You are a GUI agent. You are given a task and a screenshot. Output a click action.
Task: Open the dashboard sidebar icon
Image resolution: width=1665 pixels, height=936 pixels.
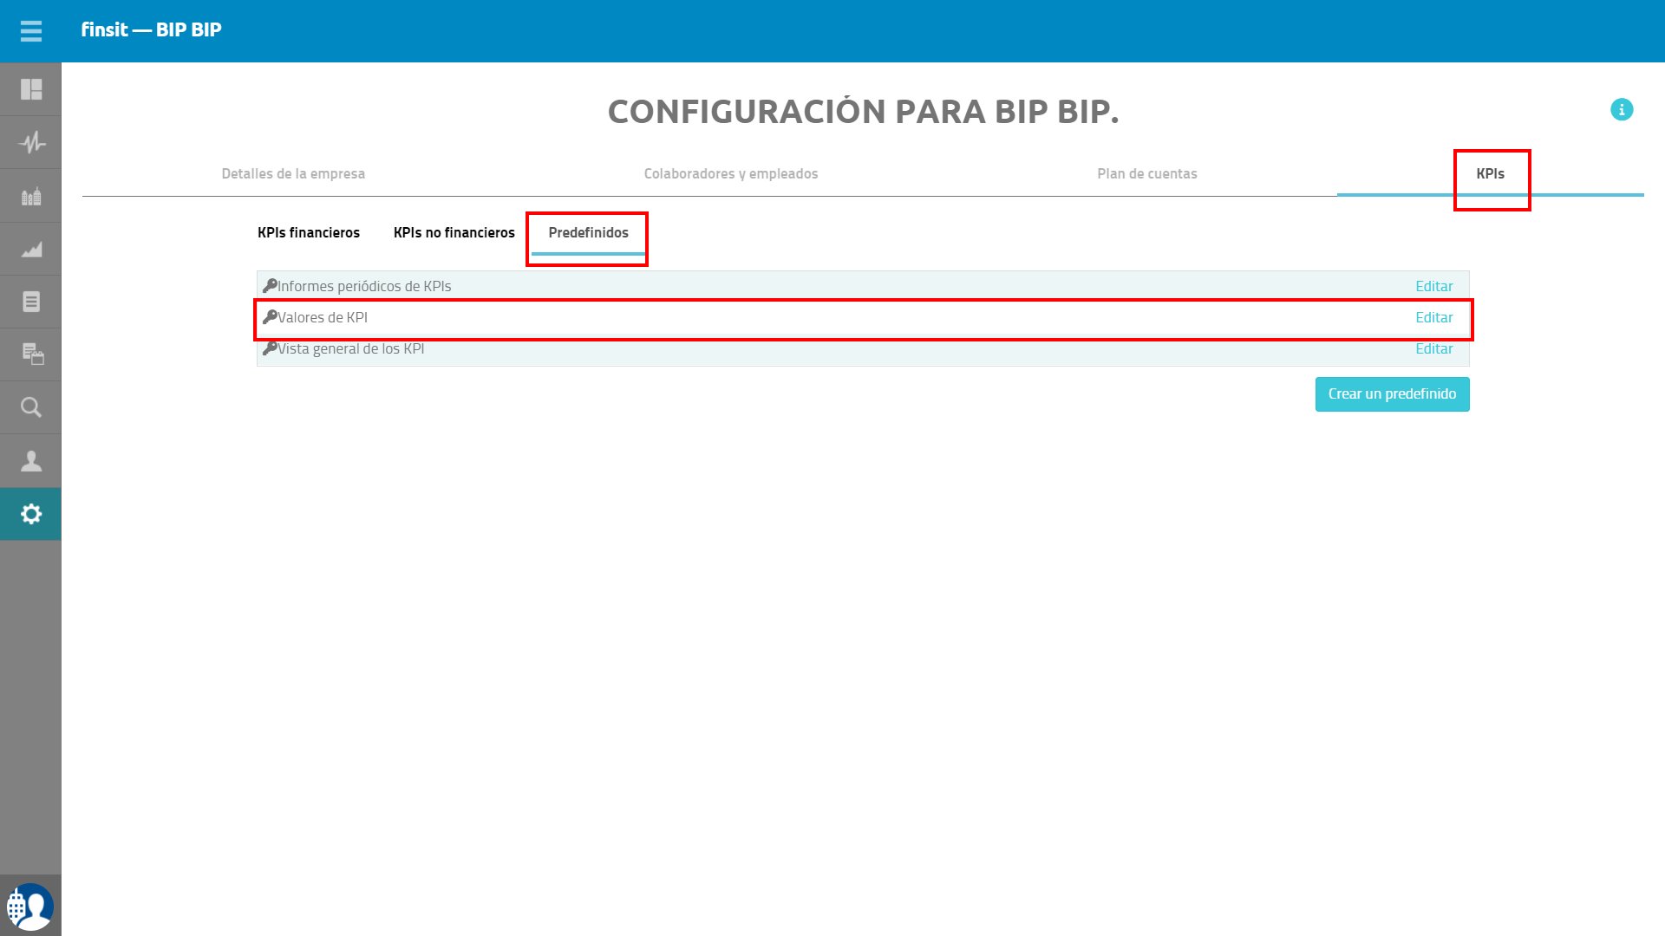pyautogui.click(x=31, y=89)
